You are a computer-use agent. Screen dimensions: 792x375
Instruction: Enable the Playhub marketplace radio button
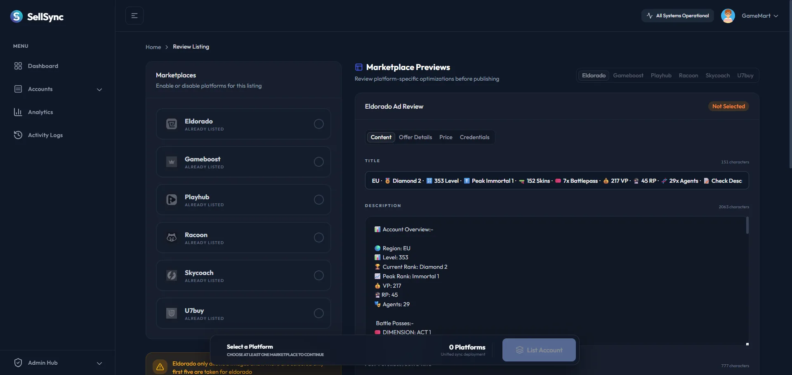click(x=319, y=200)
